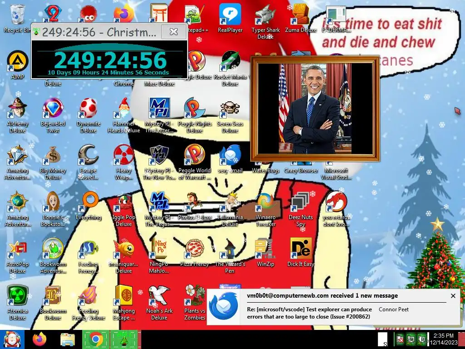The width and height of the screenshot is (465, 349).
Task: Switch to the Christmas countdown taskbar button
Action: (124, 339)
